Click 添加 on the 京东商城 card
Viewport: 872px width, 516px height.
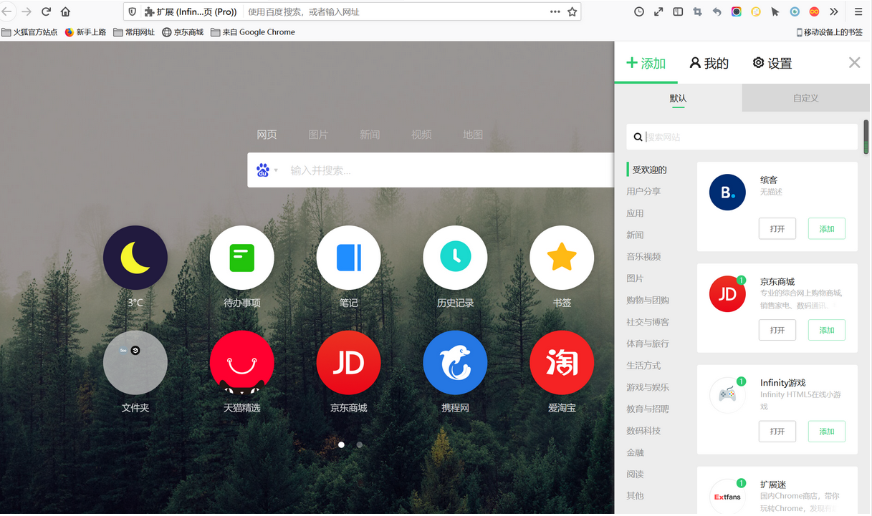tap(827, 330)
